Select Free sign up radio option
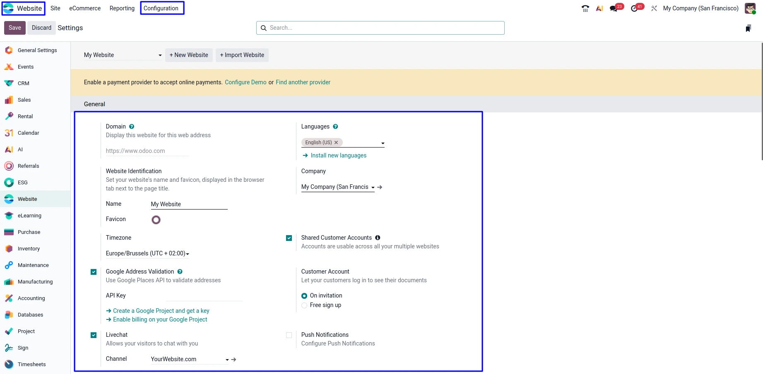Viewport: 763px width, 374px height. [304, 305]
